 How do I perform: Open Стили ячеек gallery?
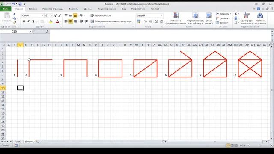(x=209, y=18)
